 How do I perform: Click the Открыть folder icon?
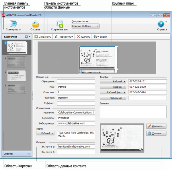tap(35, 24)
